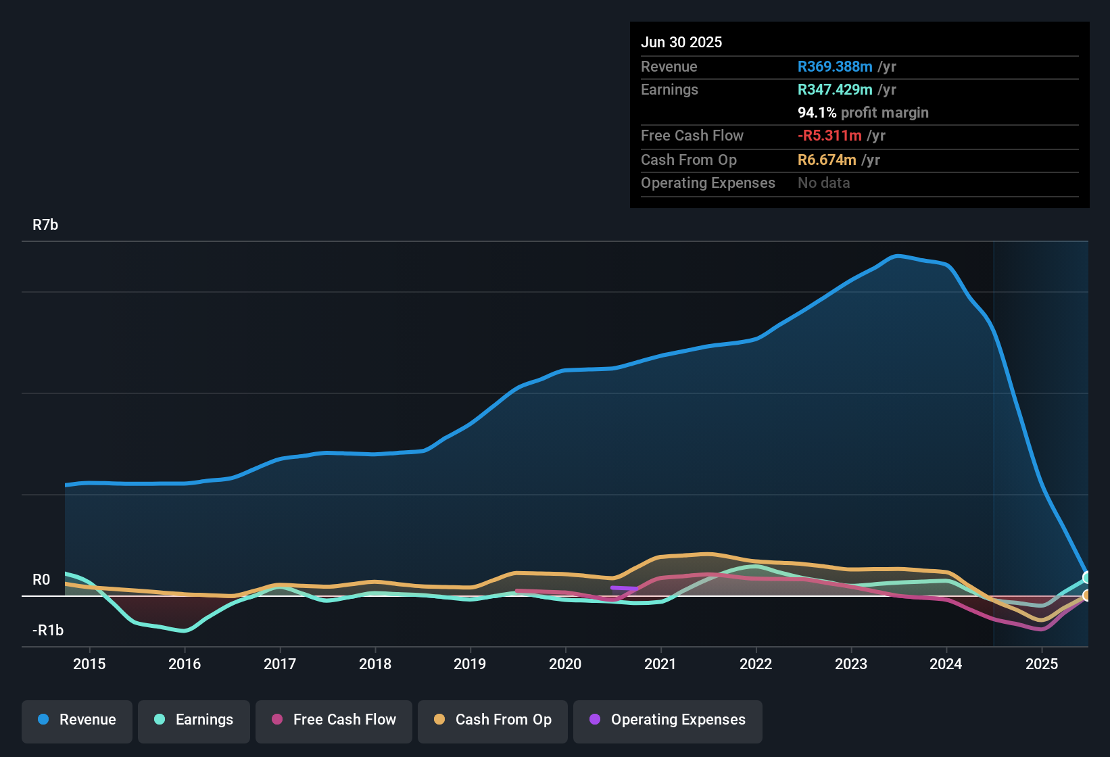Toggle the Earnings series off in the legend
Screen dimensions: 1110x757
click(194, 720)
